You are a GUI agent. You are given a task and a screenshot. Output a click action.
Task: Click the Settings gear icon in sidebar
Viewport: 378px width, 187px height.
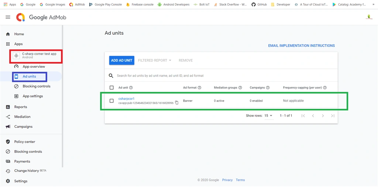pyautogui.click(x=8, y=181)
